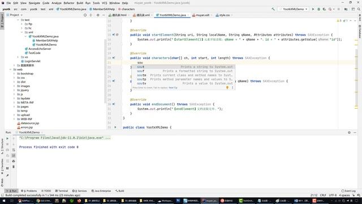Open the Refactor menu

pos(69,3)
